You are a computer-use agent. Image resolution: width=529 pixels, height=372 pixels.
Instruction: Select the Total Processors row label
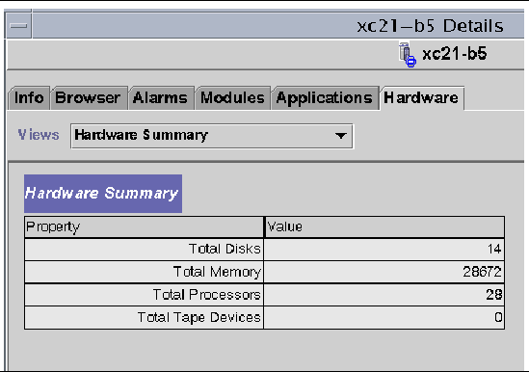coord(207,294)
